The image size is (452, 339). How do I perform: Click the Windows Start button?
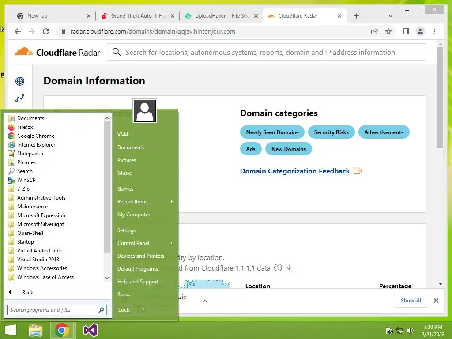(11, 330)
